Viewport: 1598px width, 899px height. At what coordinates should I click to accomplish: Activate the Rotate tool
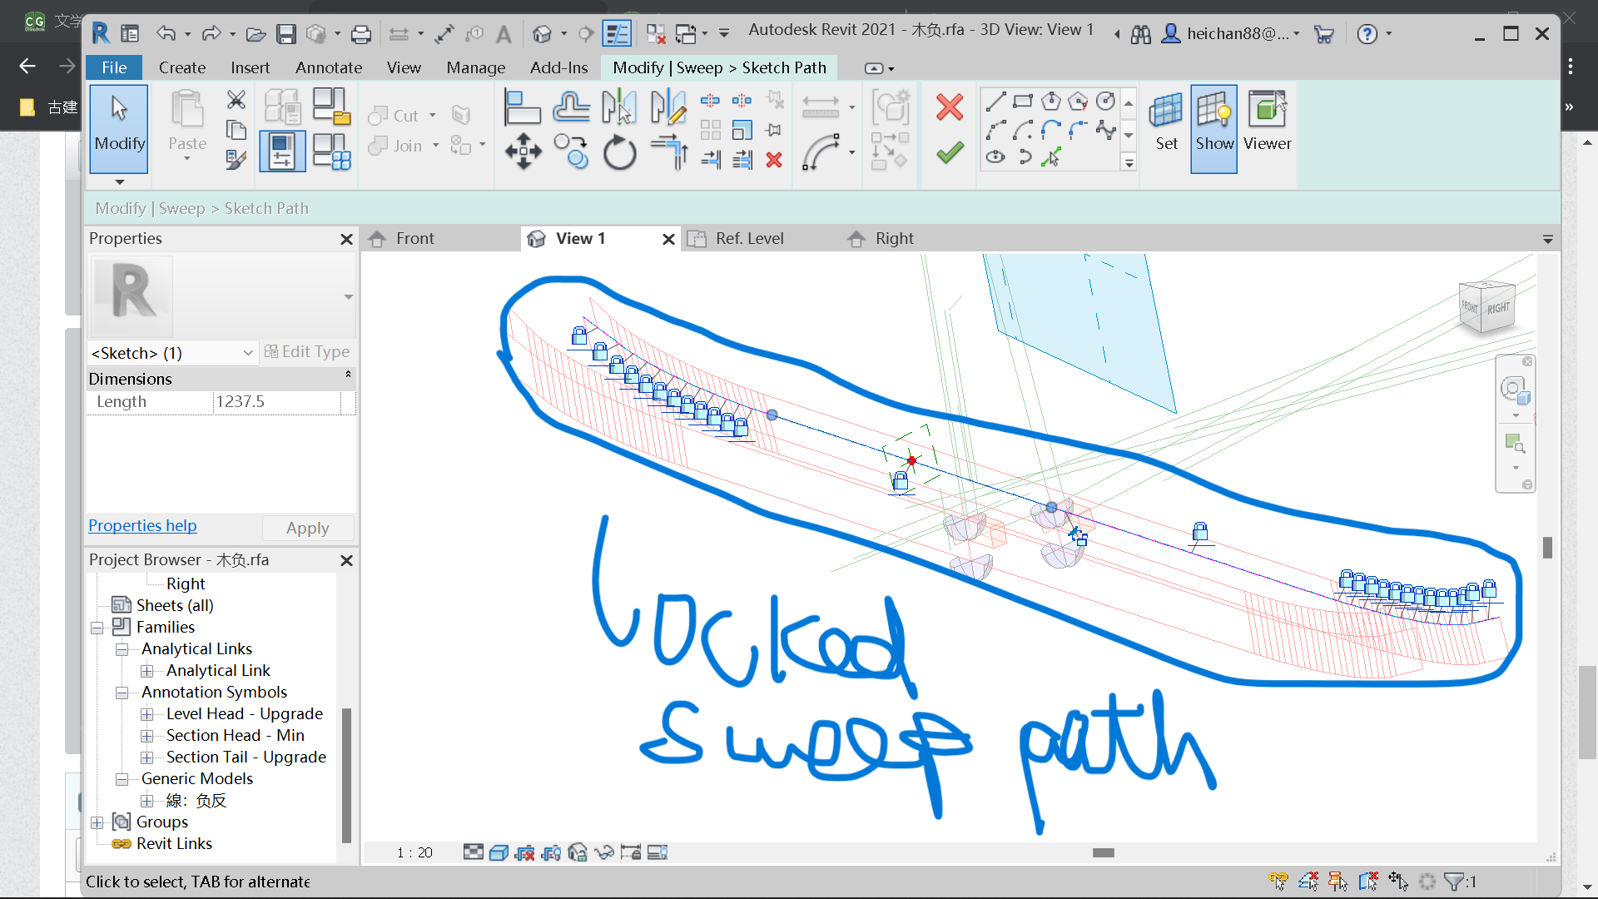(x=619, y=152)
